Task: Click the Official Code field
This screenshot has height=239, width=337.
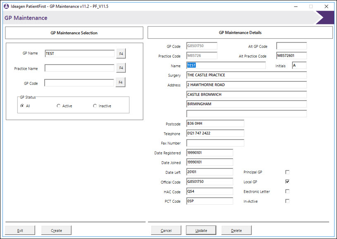Action: click(x=210, y=182)
